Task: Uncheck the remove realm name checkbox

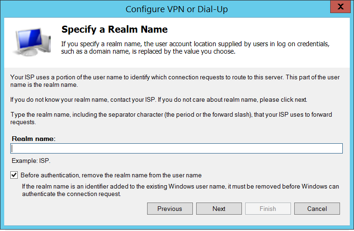Action: pos(14,175)
